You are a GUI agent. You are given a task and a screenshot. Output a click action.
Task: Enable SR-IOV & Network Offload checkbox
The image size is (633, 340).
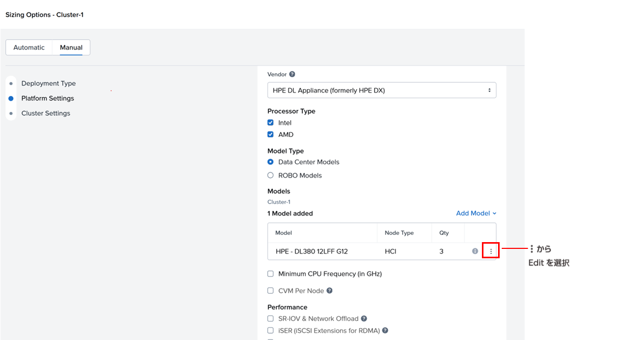point(270,319)
